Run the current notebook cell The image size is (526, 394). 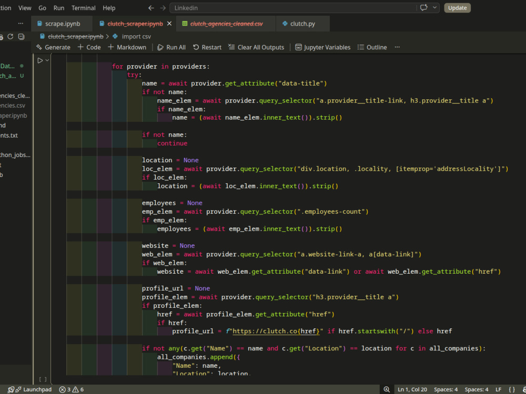40,60
